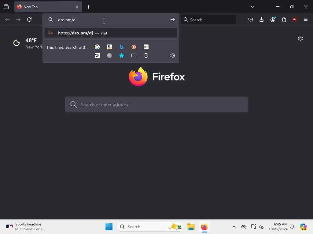Visit the https://dro.pm/dj suggestion
Screen dimensions: 313x234
[111, 33]
